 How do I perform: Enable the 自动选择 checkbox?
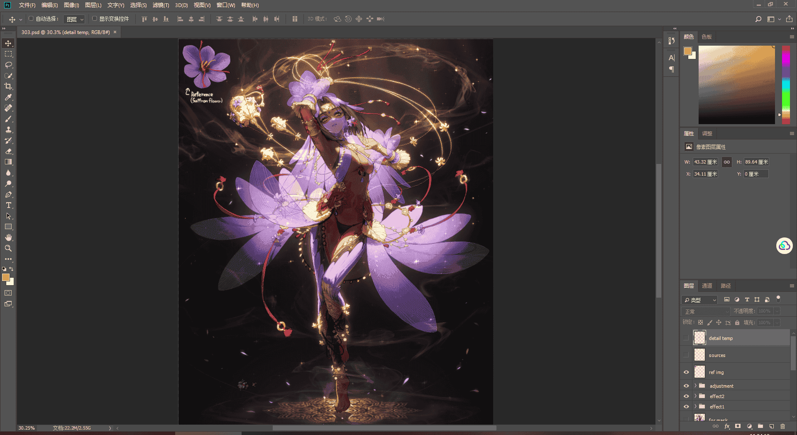coord(31,19)
